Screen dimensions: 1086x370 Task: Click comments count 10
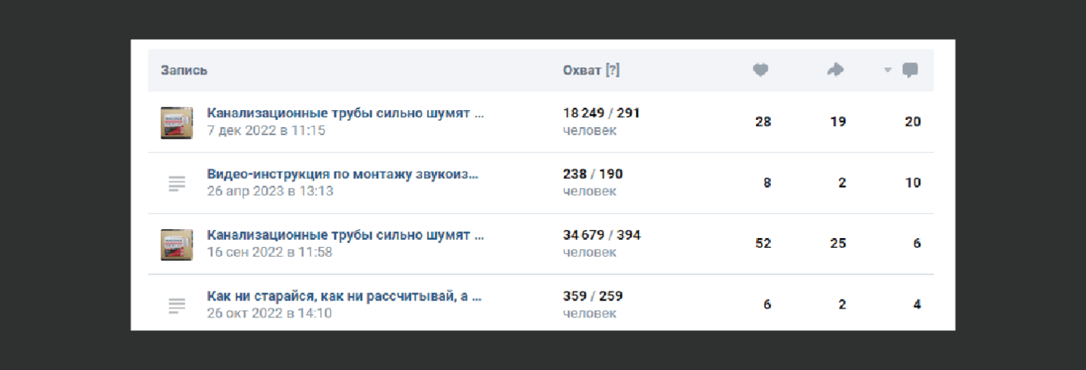click(913, 183)
